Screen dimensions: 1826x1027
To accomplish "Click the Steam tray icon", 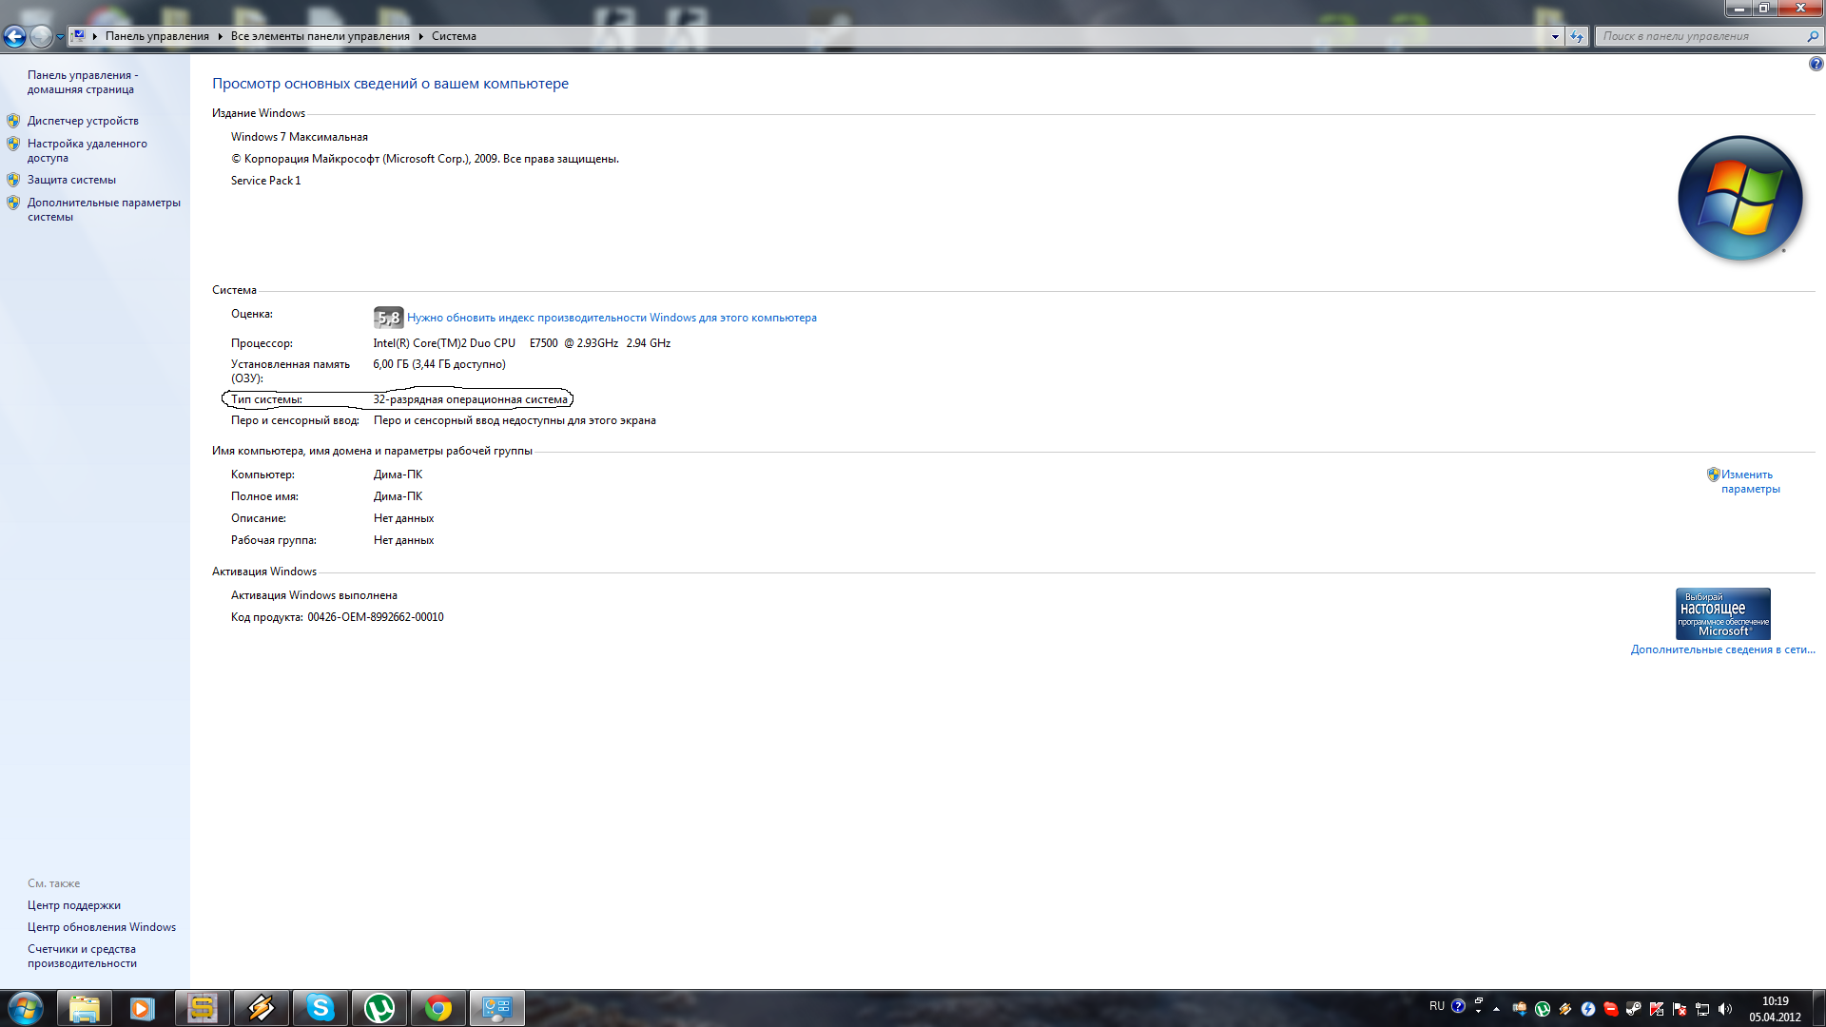I will point(1634,1009).
